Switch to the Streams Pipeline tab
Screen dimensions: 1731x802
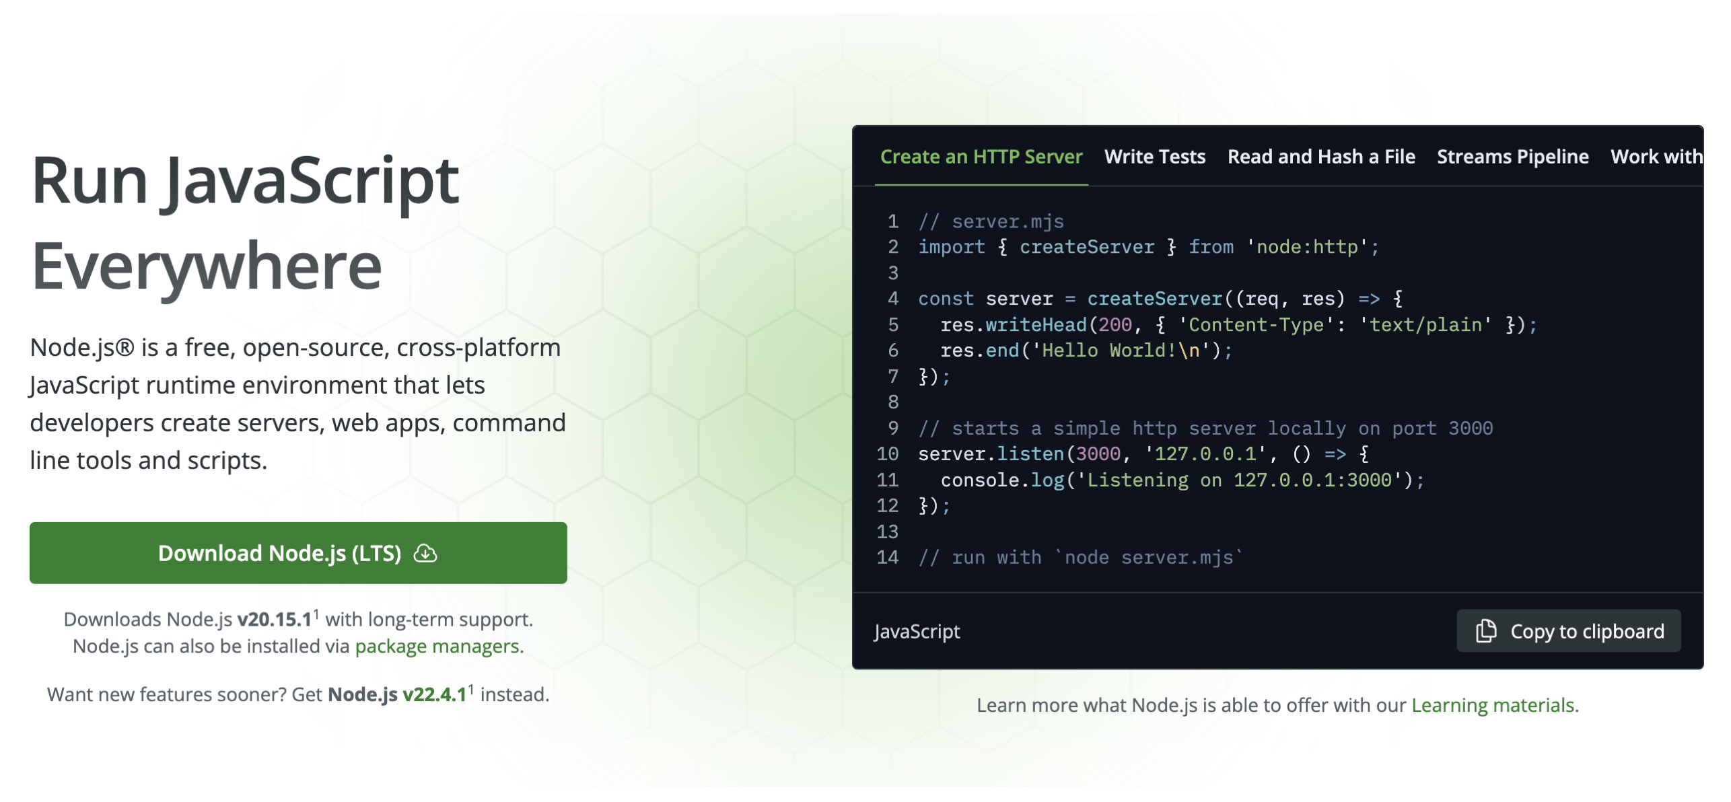click(x=1513, y=157)
